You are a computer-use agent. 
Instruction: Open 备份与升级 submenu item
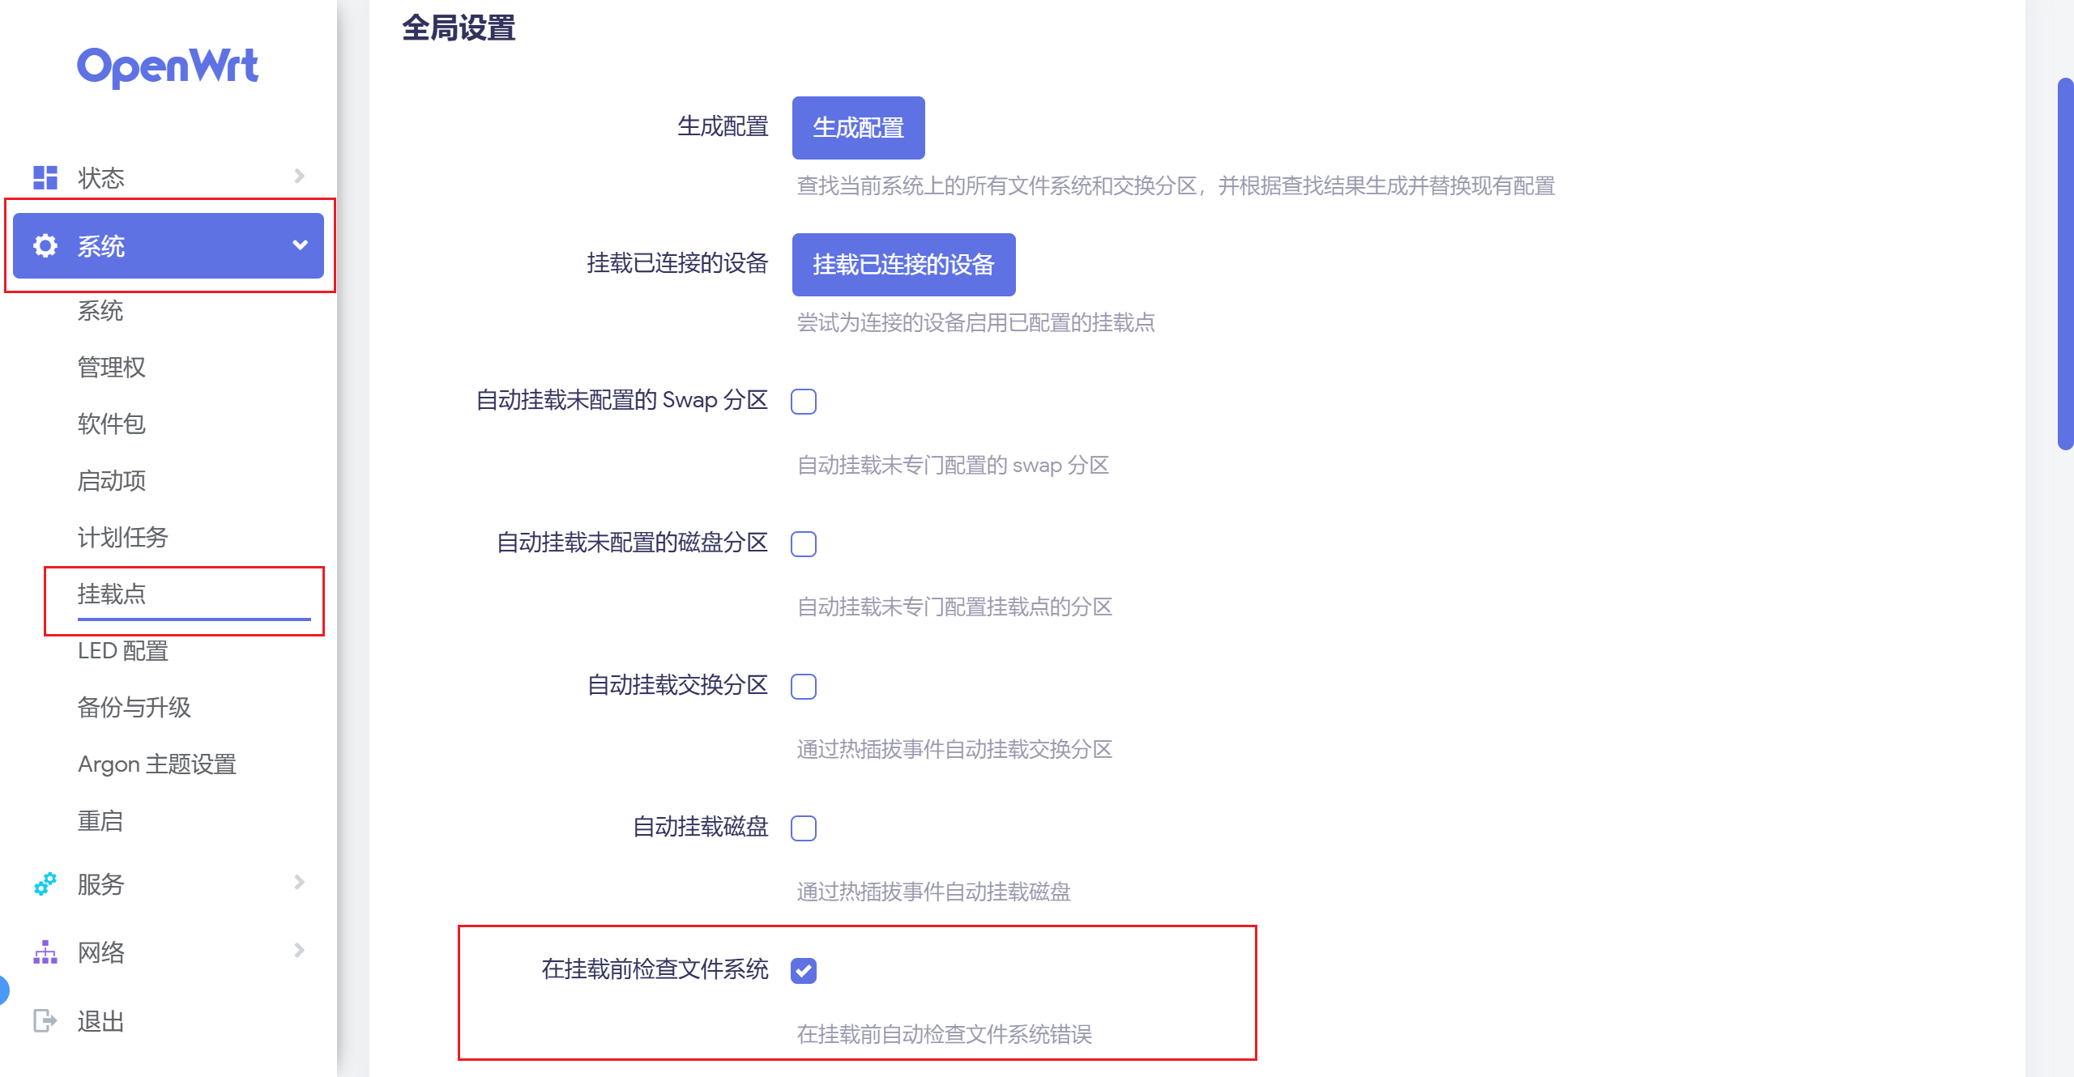coord(134,707)
